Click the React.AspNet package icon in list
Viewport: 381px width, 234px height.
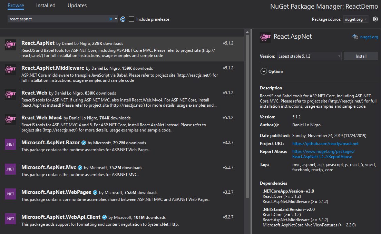[x=10, y=45]
